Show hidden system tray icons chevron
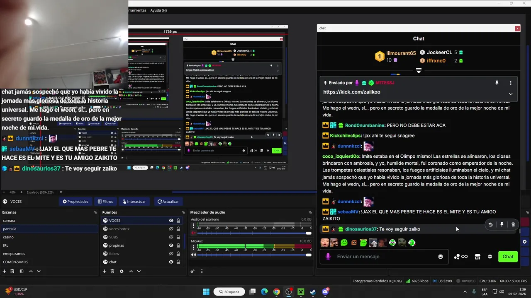531x298 pixels. [465, 292]
